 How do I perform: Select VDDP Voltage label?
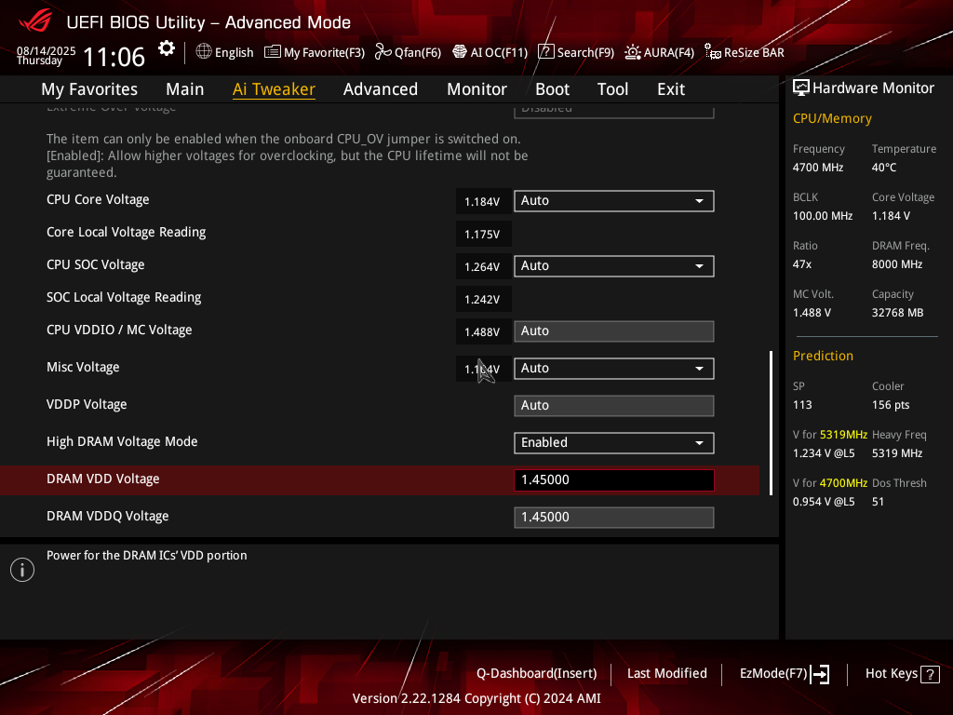click(87, 404)
